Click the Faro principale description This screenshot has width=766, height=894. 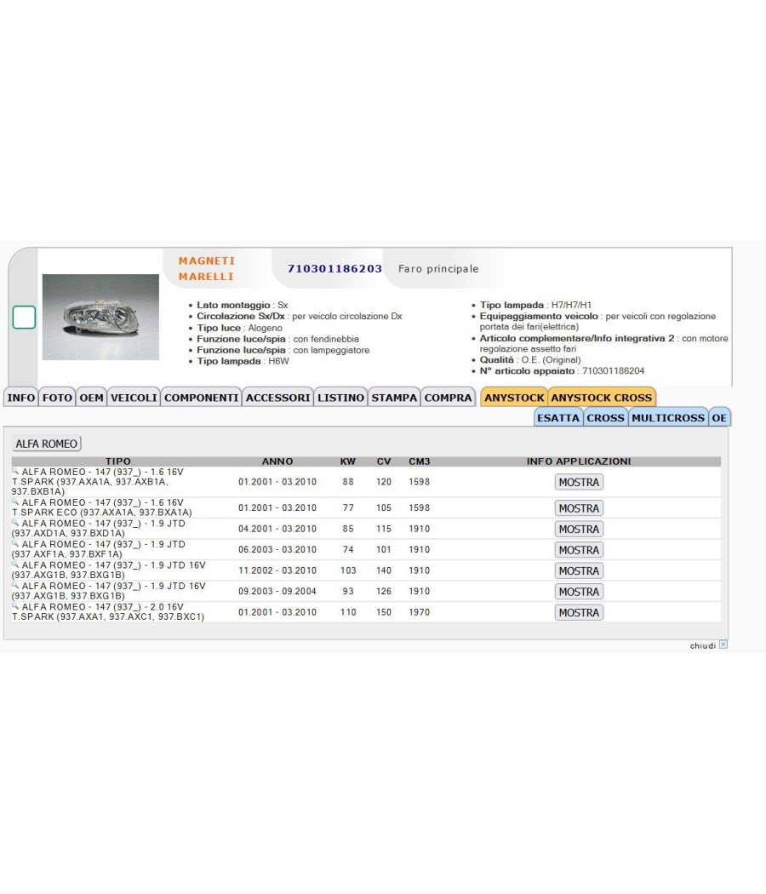coord(438,268)
